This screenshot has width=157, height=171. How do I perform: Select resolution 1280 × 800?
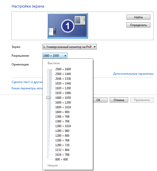pos(62,136)
